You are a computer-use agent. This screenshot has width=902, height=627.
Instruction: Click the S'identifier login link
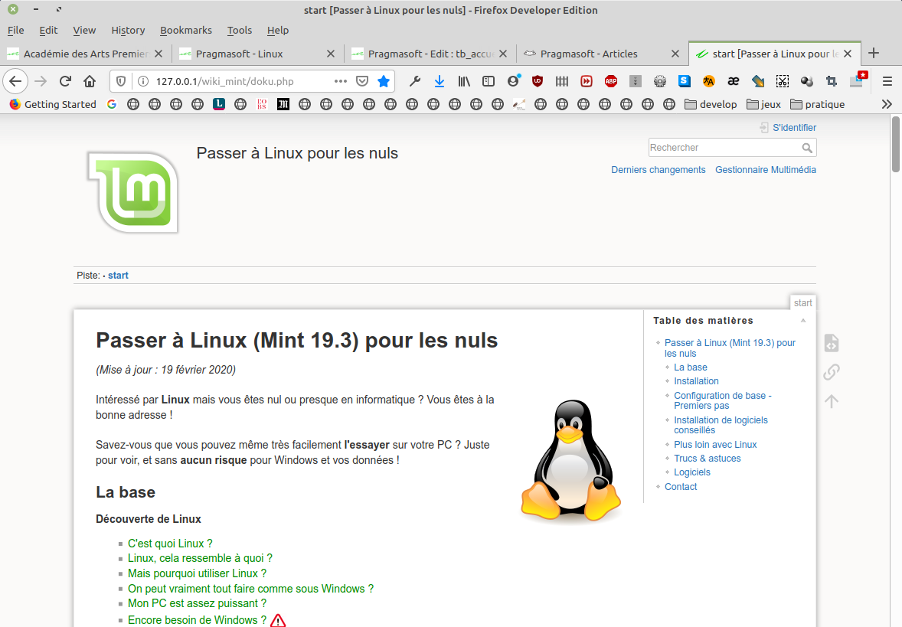tap(794, 128)
